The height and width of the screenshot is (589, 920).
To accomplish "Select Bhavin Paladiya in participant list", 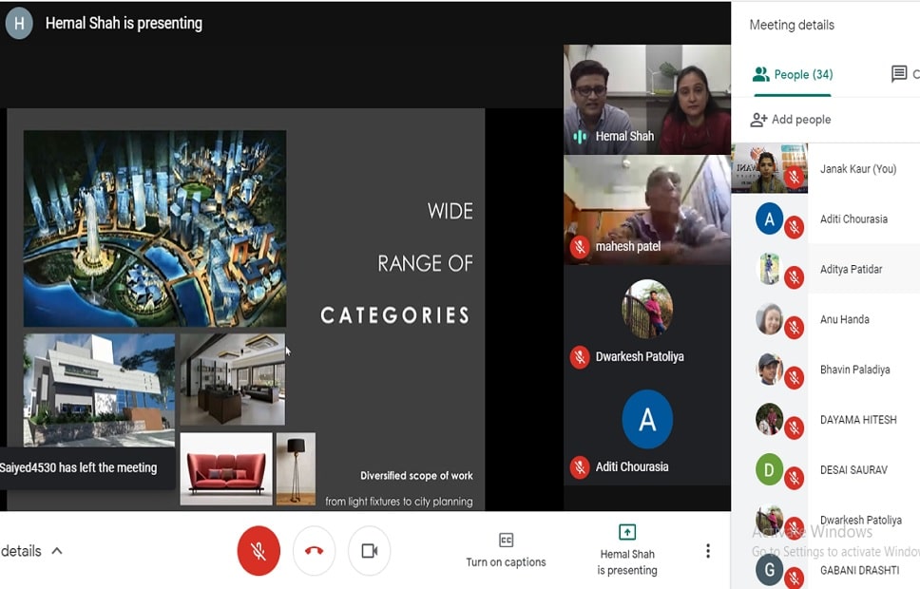I will (x=854, y=370).
